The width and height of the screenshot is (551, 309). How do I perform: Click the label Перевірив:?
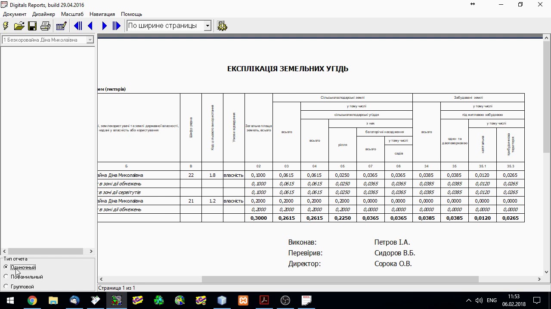coord(305,253)
